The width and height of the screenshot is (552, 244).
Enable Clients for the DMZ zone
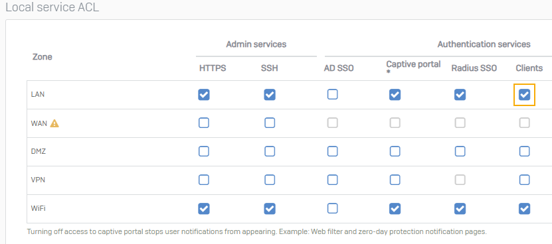pos(525,152)
